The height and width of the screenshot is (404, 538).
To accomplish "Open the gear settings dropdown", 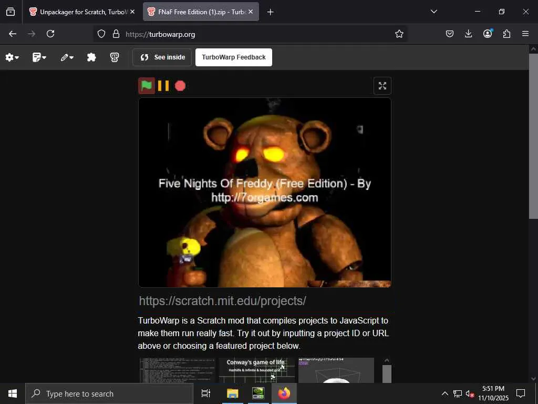I will [x=12, y=57].
